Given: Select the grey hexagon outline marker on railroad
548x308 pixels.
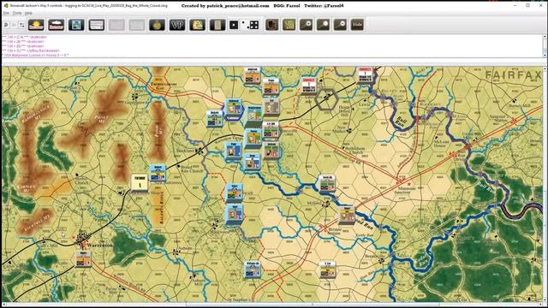Looking at the screenshot, I should click(326, 99).
